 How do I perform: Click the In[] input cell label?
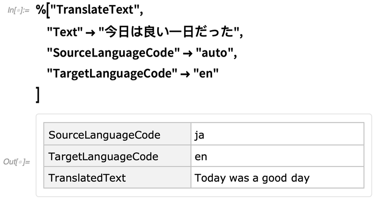coord(18,10)
